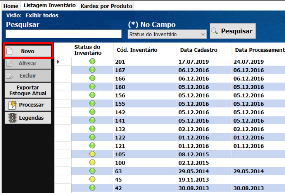Open the Status do Inventário dropdown
285x193 pixels.
(167, 35)
